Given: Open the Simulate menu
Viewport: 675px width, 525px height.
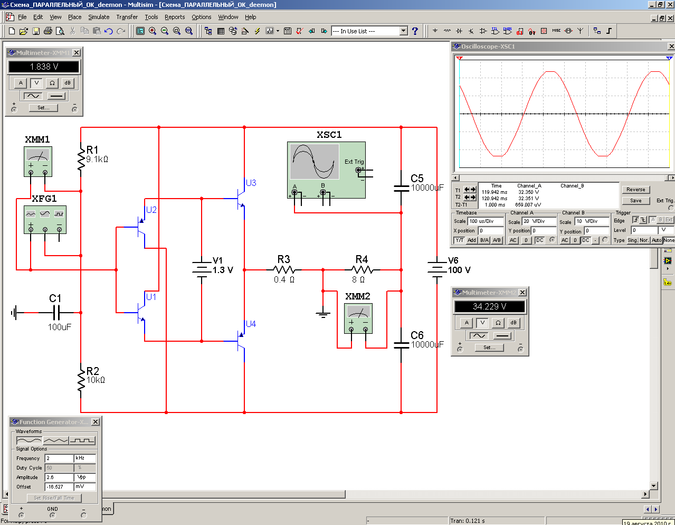Looking at the screenshot, I should (99, 17).
